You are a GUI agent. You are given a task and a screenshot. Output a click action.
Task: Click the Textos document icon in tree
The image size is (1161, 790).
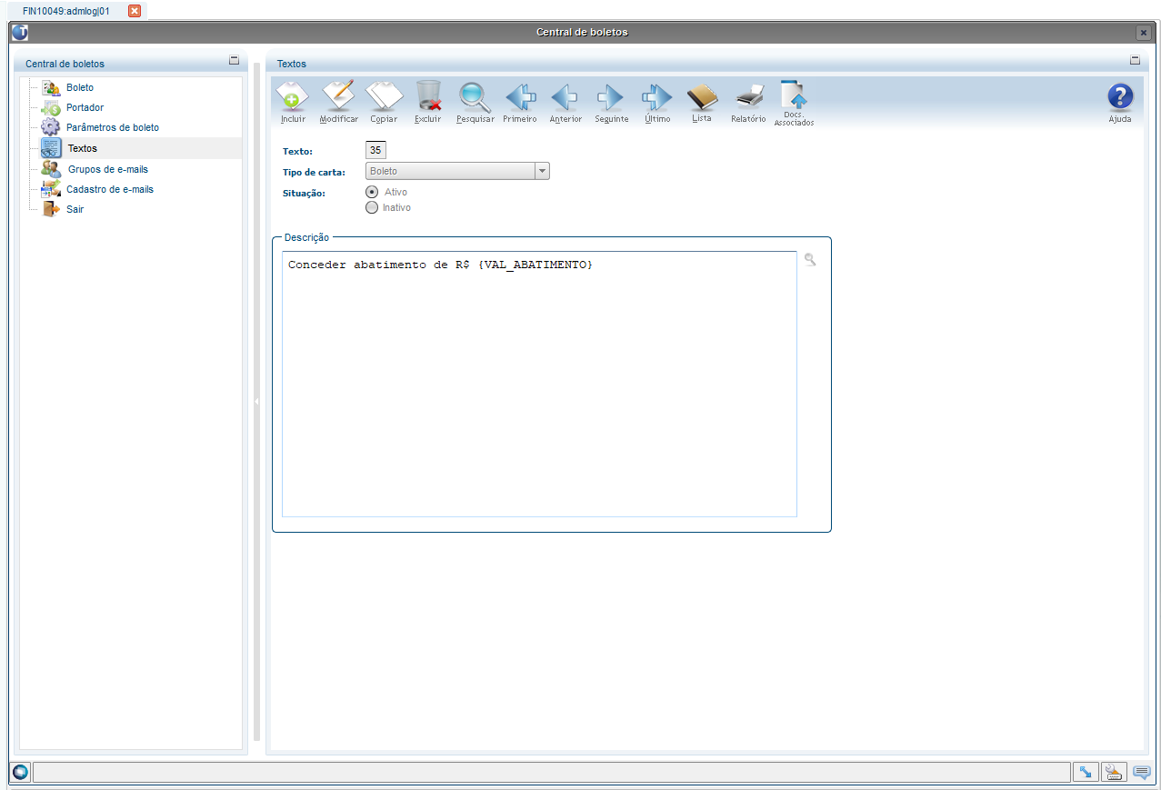tap(51, 148)
